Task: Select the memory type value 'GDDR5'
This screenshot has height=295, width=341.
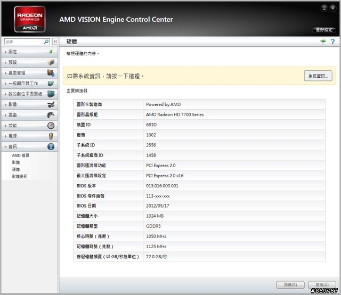Action: [153, 226]
